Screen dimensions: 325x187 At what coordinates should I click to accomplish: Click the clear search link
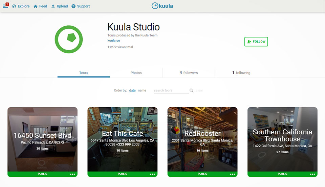(x=199, y=90)
